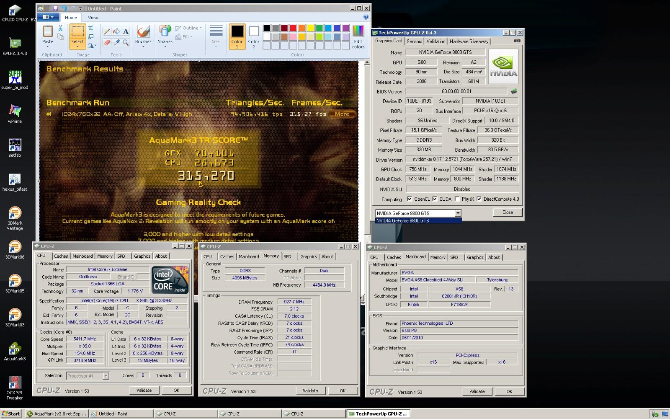Image resolution: width=670 pixels, height=419 pixels.
Task: Open the setfsb desktop icon
Action: 15,148
